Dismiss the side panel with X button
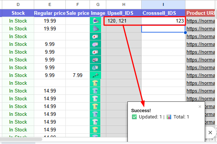The height and width of the screenshot is (144, 217). click(x=210, y=133)
